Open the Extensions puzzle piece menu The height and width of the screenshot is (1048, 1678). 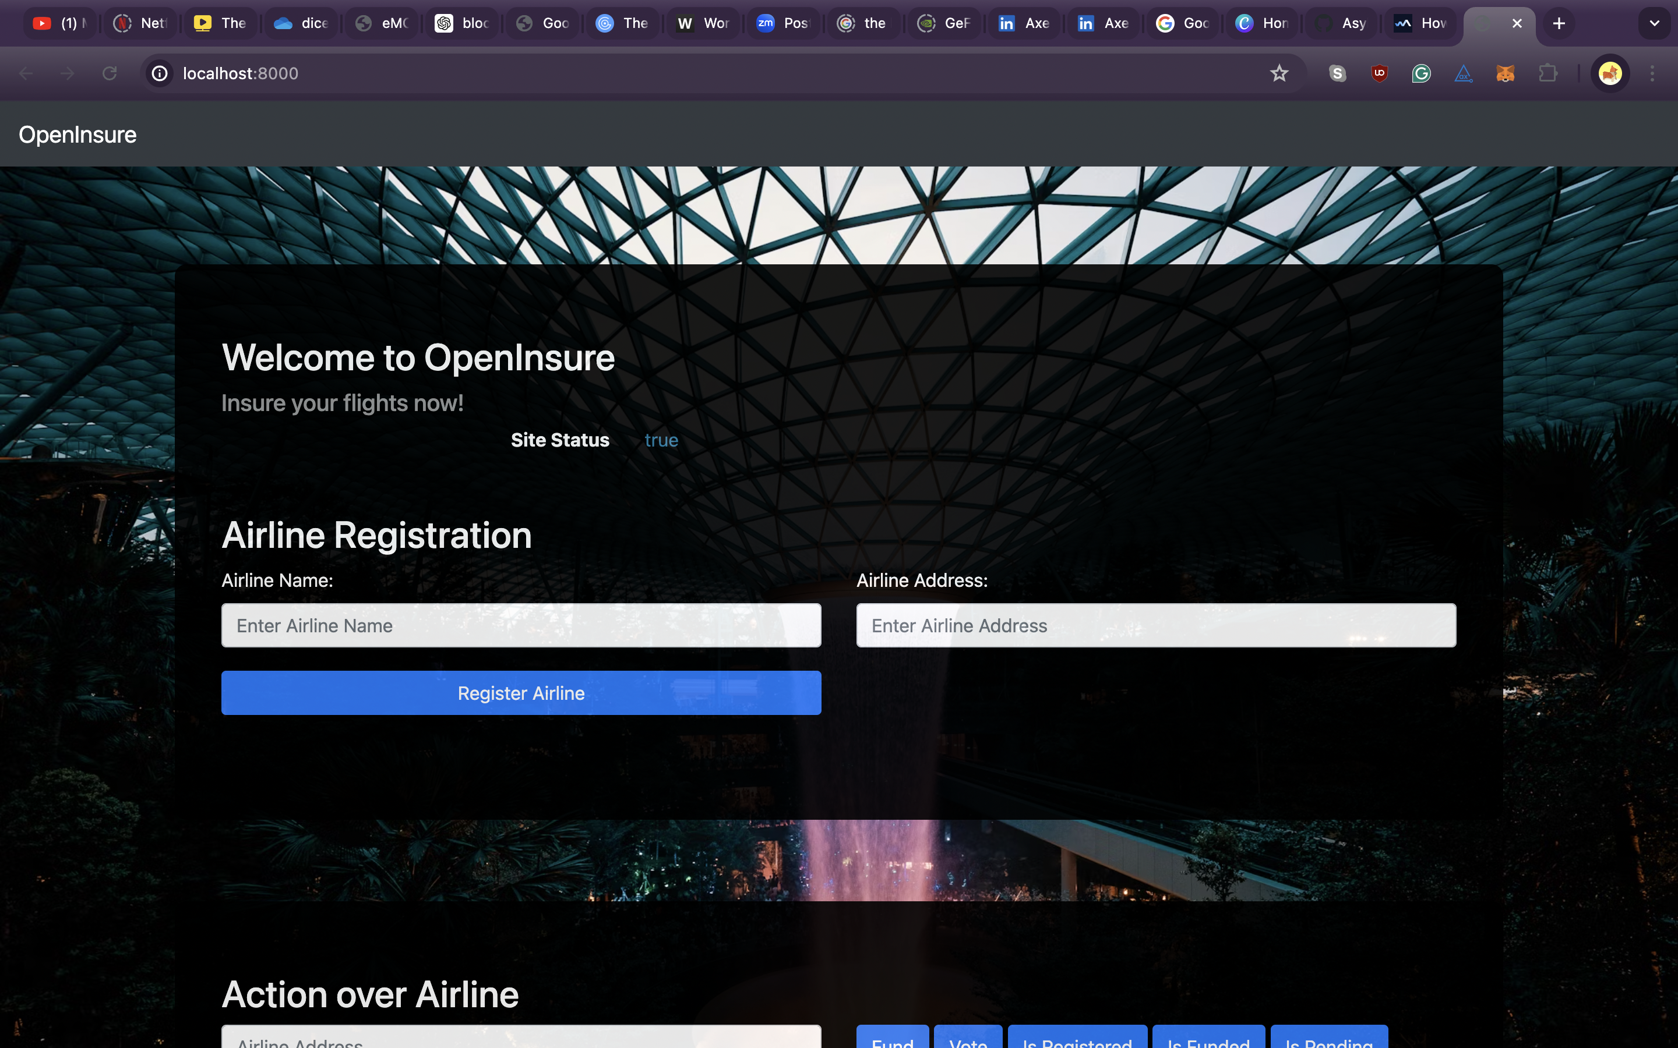point(1547,73)
